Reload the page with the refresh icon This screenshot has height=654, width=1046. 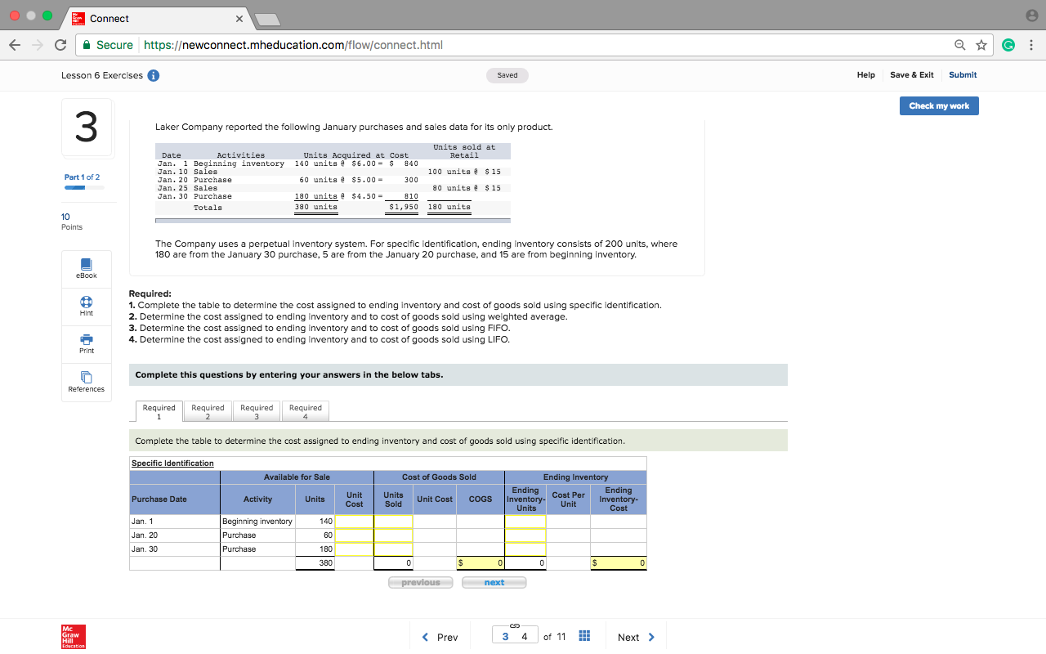click(60, 45)
